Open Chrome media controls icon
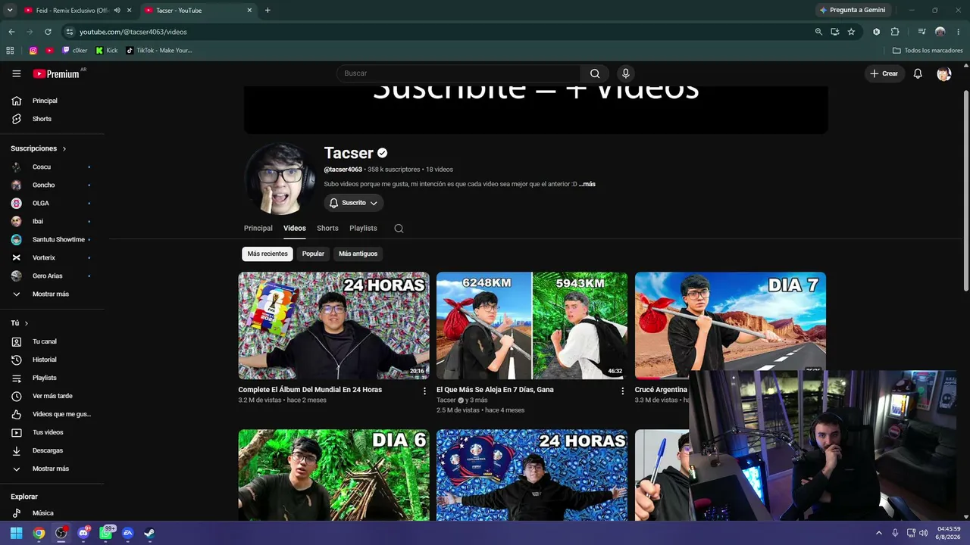Image resolution: width=970 pixels, height=545 pixels. [x=921, y=32]
